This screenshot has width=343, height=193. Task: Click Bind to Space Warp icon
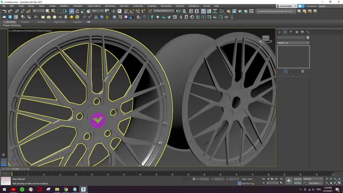[x=29, y=11]
